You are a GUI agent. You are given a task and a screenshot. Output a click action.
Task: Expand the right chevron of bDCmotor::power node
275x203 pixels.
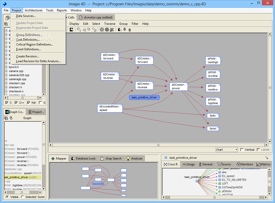pos(188,86)
